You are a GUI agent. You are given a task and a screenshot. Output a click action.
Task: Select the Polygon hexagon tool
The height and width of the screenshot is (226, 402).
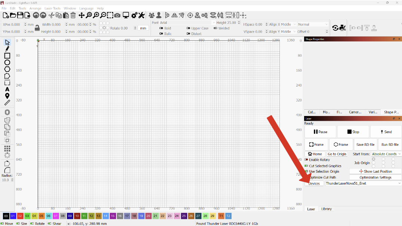(7, 69)
